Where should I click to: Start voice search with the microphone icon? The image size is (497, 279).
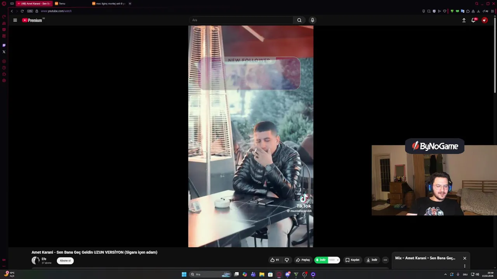click(313, 20)
